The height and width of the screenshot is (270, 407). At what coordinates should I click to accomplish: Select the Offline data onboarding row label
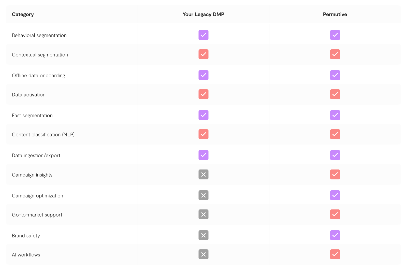point(38,76)
